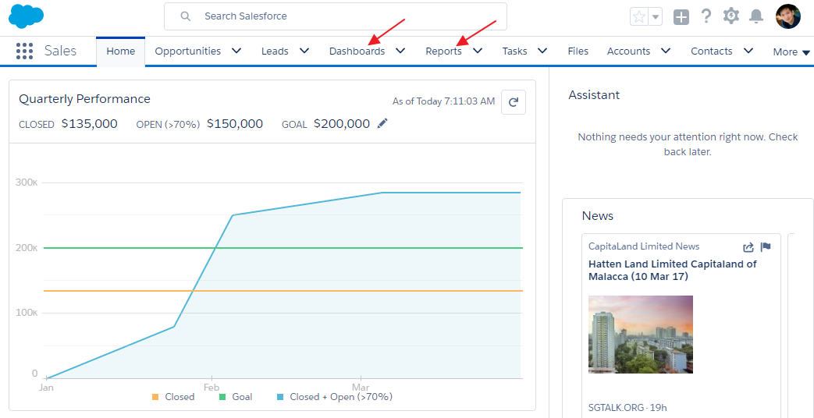Go to the Reports tab
Image resolution: width=814 pixels, height=418 pixels.
[x=443, y=51]
